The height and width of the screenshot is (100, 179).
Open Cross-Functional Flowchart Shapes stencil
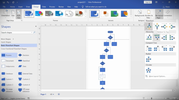tap(14, 49)
